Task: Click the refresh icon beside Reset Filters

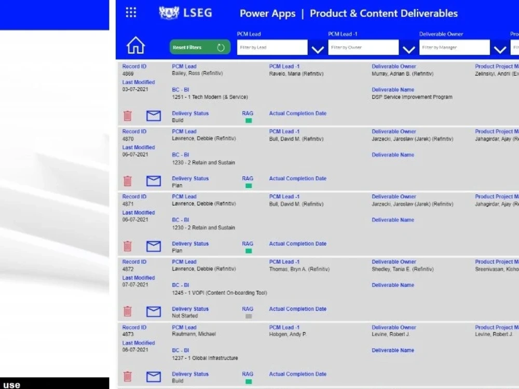Action: [x=221, y=47]
